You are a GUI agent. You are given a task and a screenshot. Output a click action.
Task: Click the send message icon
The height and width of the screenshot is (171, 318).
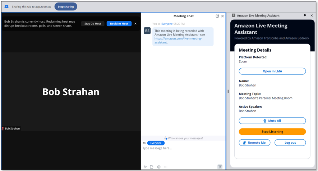(220, 167)
